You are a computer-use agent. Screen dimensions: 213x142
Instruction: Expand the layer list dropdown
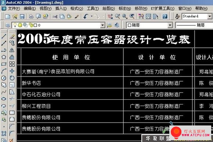coord(102,25)
